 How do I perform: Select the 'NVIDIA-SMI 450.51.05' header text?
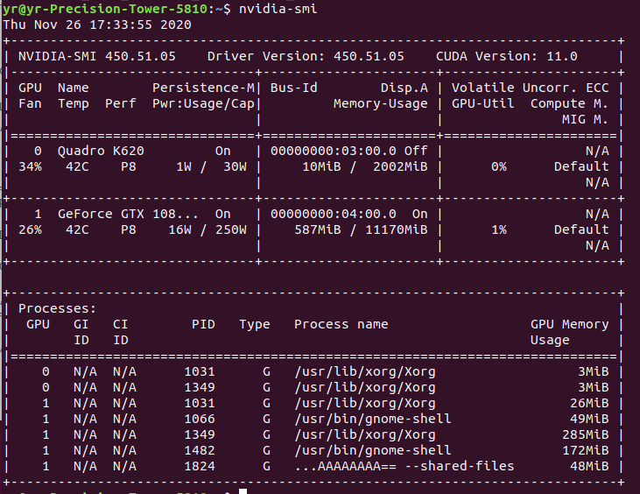(x=96, y=56)
